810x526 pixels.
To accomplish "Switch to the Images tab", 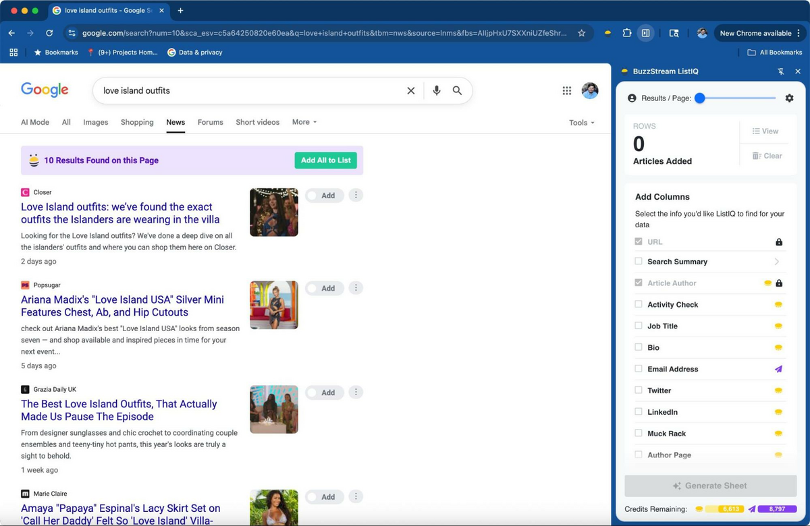I will pos(95,122).
